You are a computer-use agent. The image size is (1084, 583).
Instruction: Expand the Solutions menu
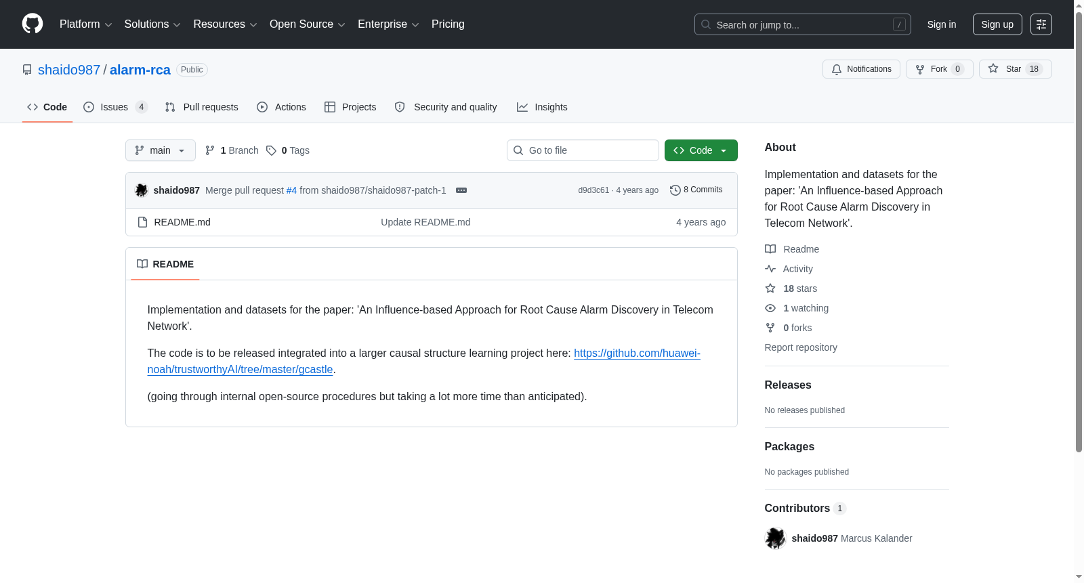tap(152, 24)
